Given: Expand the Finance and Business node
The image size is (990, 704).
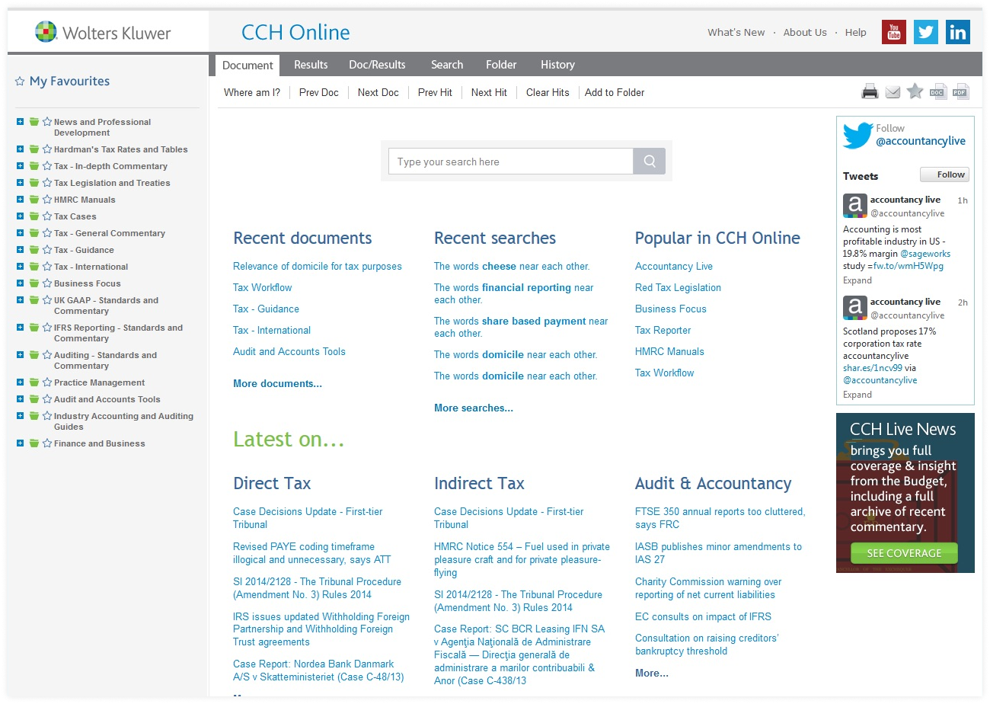Looking at the screenshot, I should pos(21,443).
